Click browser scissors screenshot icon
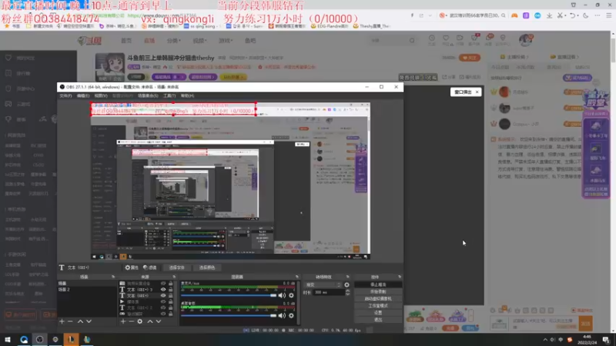 click(561, 15)
